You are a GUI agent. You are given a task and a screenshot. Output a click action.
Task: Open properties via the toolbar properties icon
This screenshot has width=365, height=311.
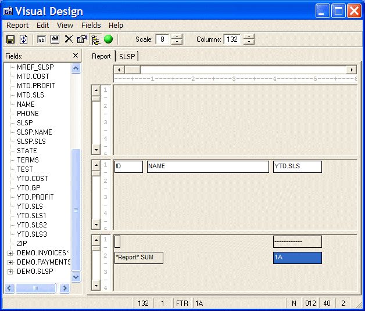[82, 39]
